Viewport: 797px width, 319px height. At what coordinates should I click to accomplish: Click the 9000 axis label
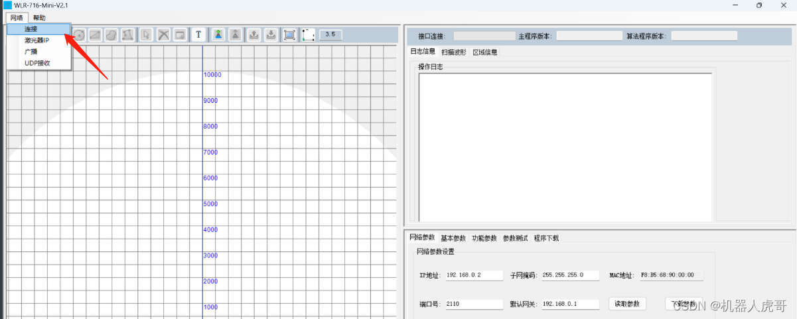point(210,101)
